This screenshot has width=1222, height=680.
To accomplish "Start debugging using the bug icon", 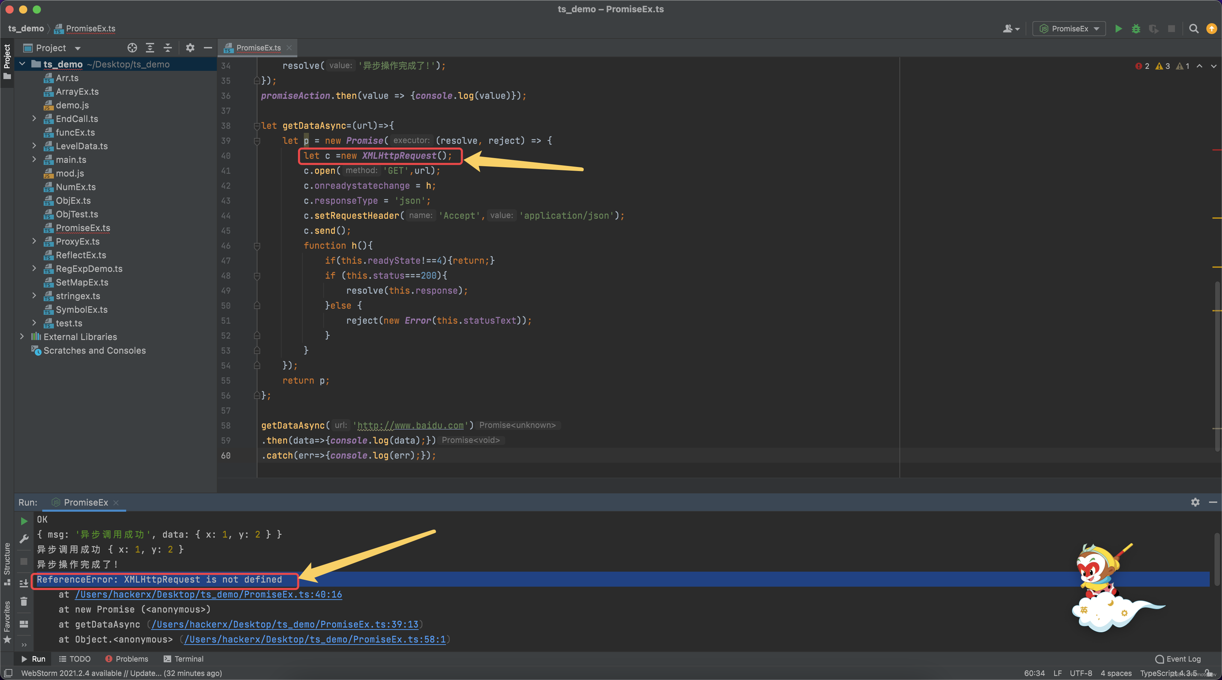I will (x=1136, y=28).
